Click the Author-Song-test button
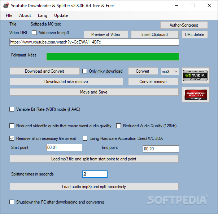This screenshot has height=214, width=218. coord(184,25)
